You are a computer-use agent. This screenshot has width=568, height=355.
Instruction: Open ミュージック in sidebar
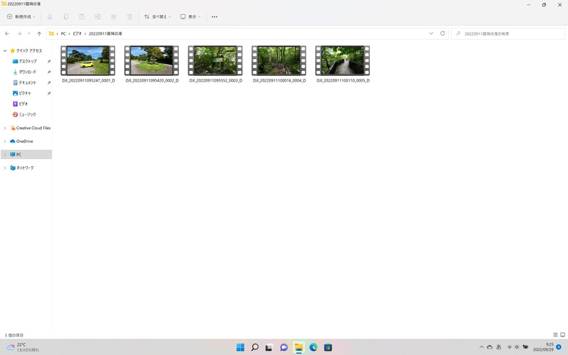pos(28,114)
